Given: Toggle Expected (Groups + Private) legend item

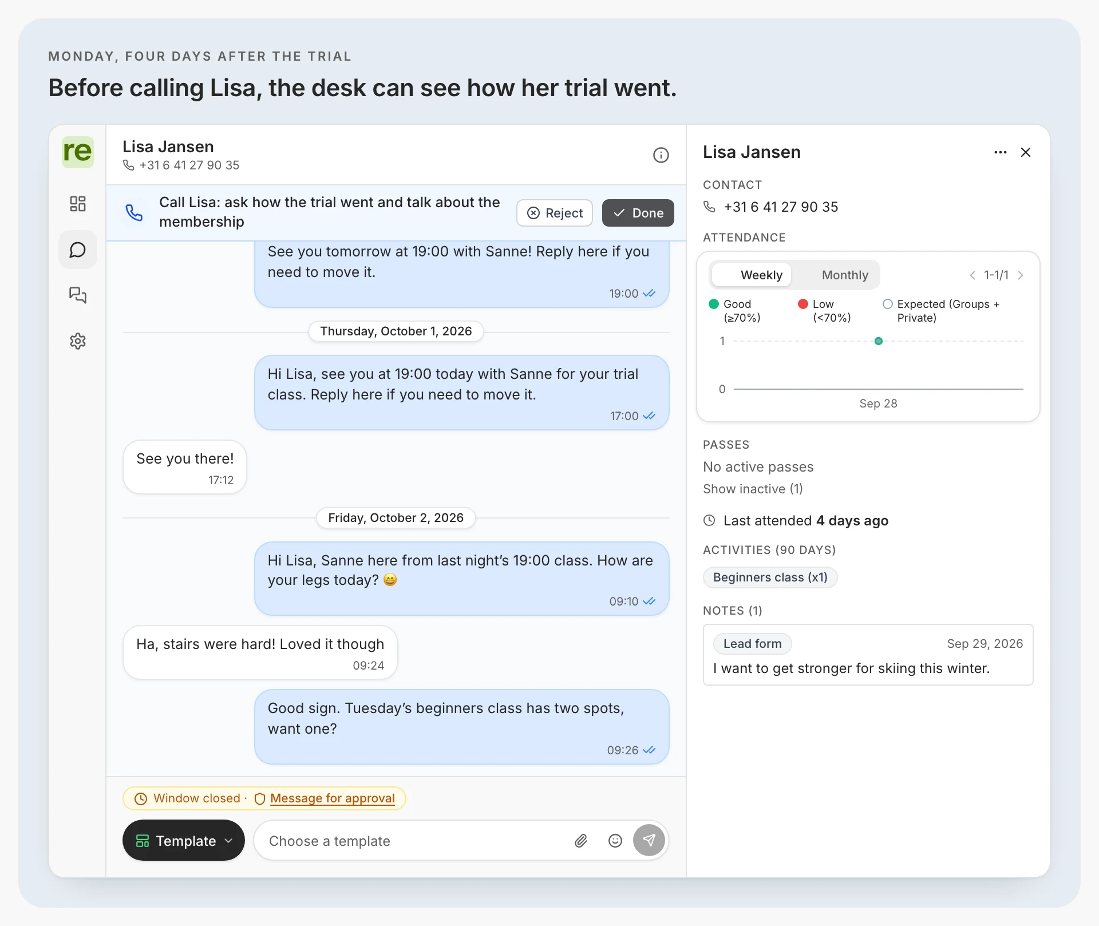Looking at the screenshot, I should (x=942, y=311).
